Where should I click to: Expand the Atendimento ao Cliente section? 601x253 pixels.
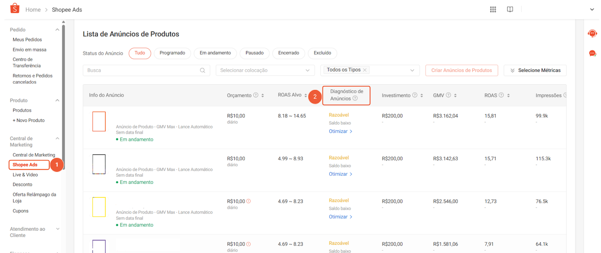click(57, 229)
